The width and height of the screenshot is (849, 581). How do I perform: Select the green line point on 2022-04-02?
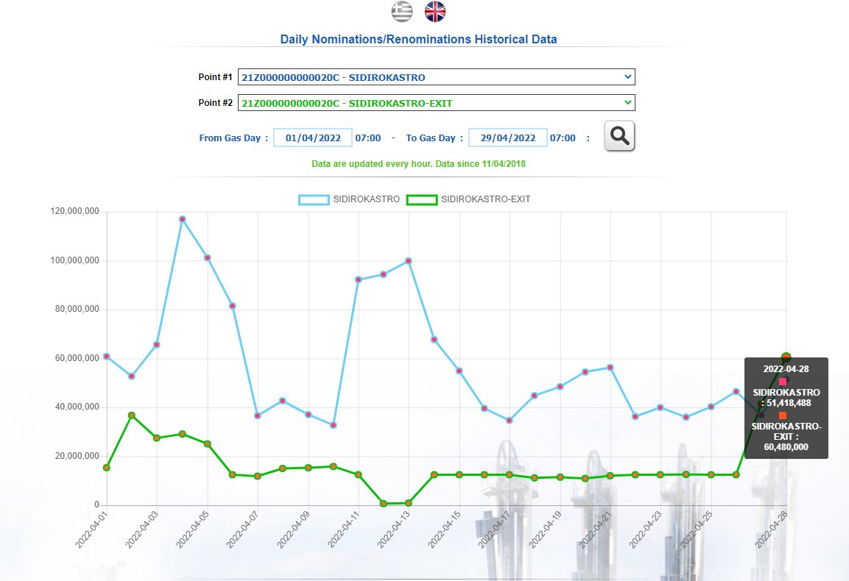(x=132, y=416)
